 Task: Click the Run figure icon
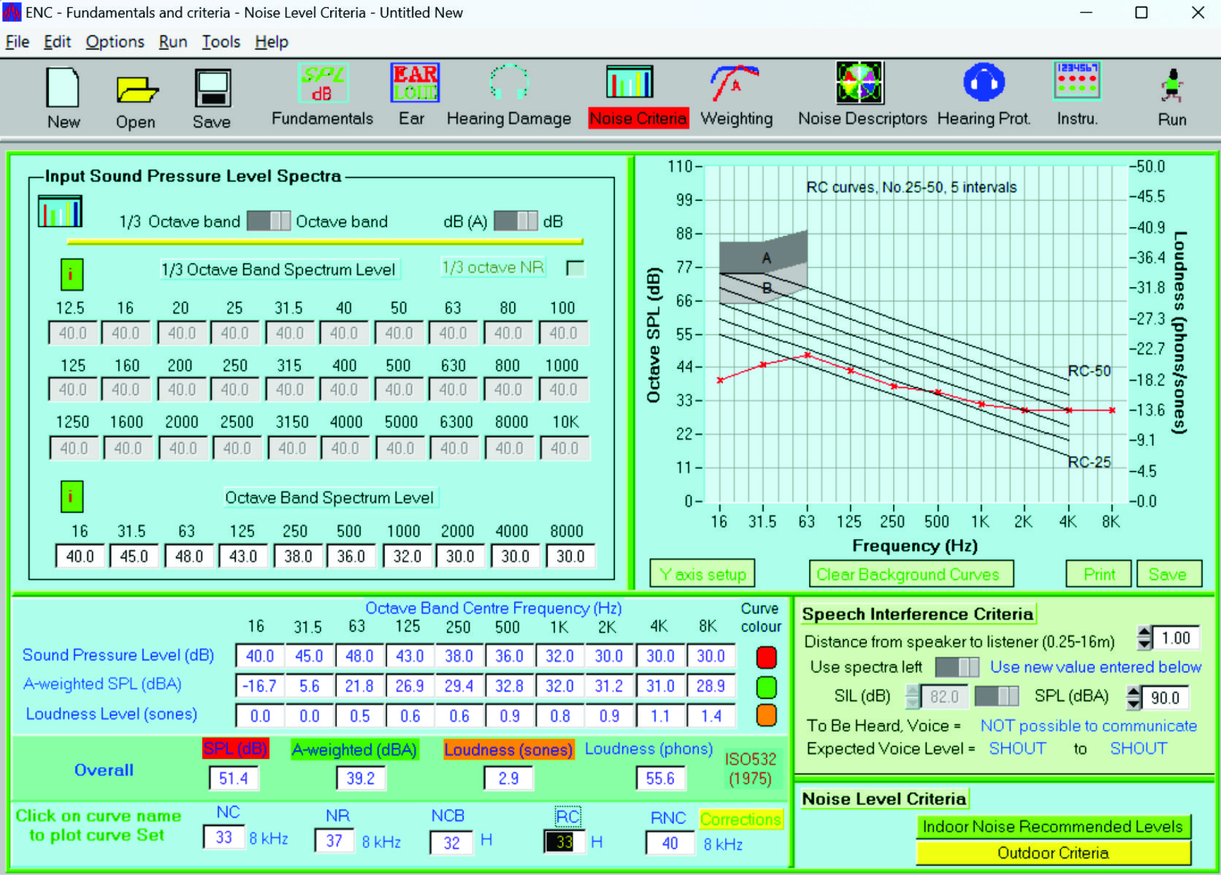point(1171,86)
